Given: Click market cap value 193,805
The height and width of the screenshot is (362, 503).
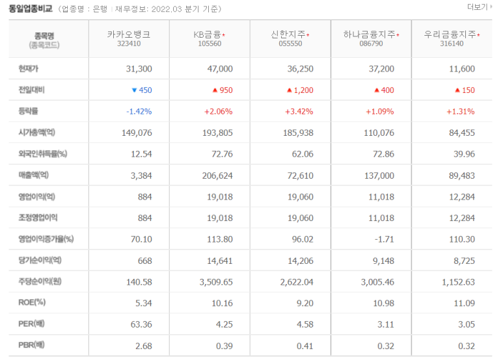Looking at the screenshot, I should tap(217, 133).
